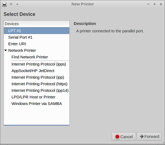Pick Internet Printing Protocol (https)
This screenshot has width=165, height=145.
coord(39,84)
